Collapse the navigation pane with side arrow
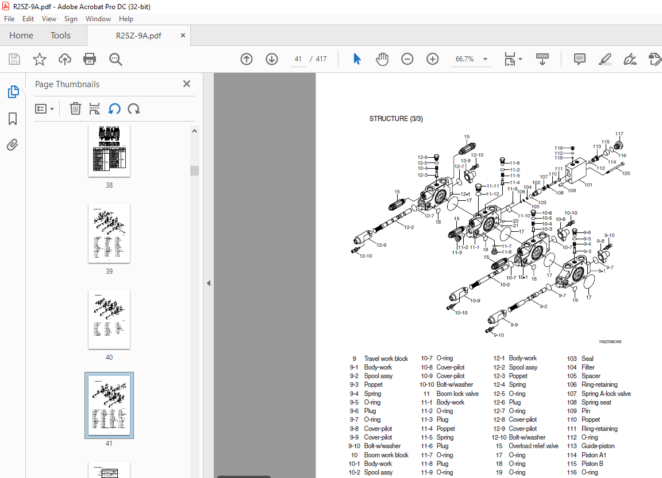 tap(209, 283)
